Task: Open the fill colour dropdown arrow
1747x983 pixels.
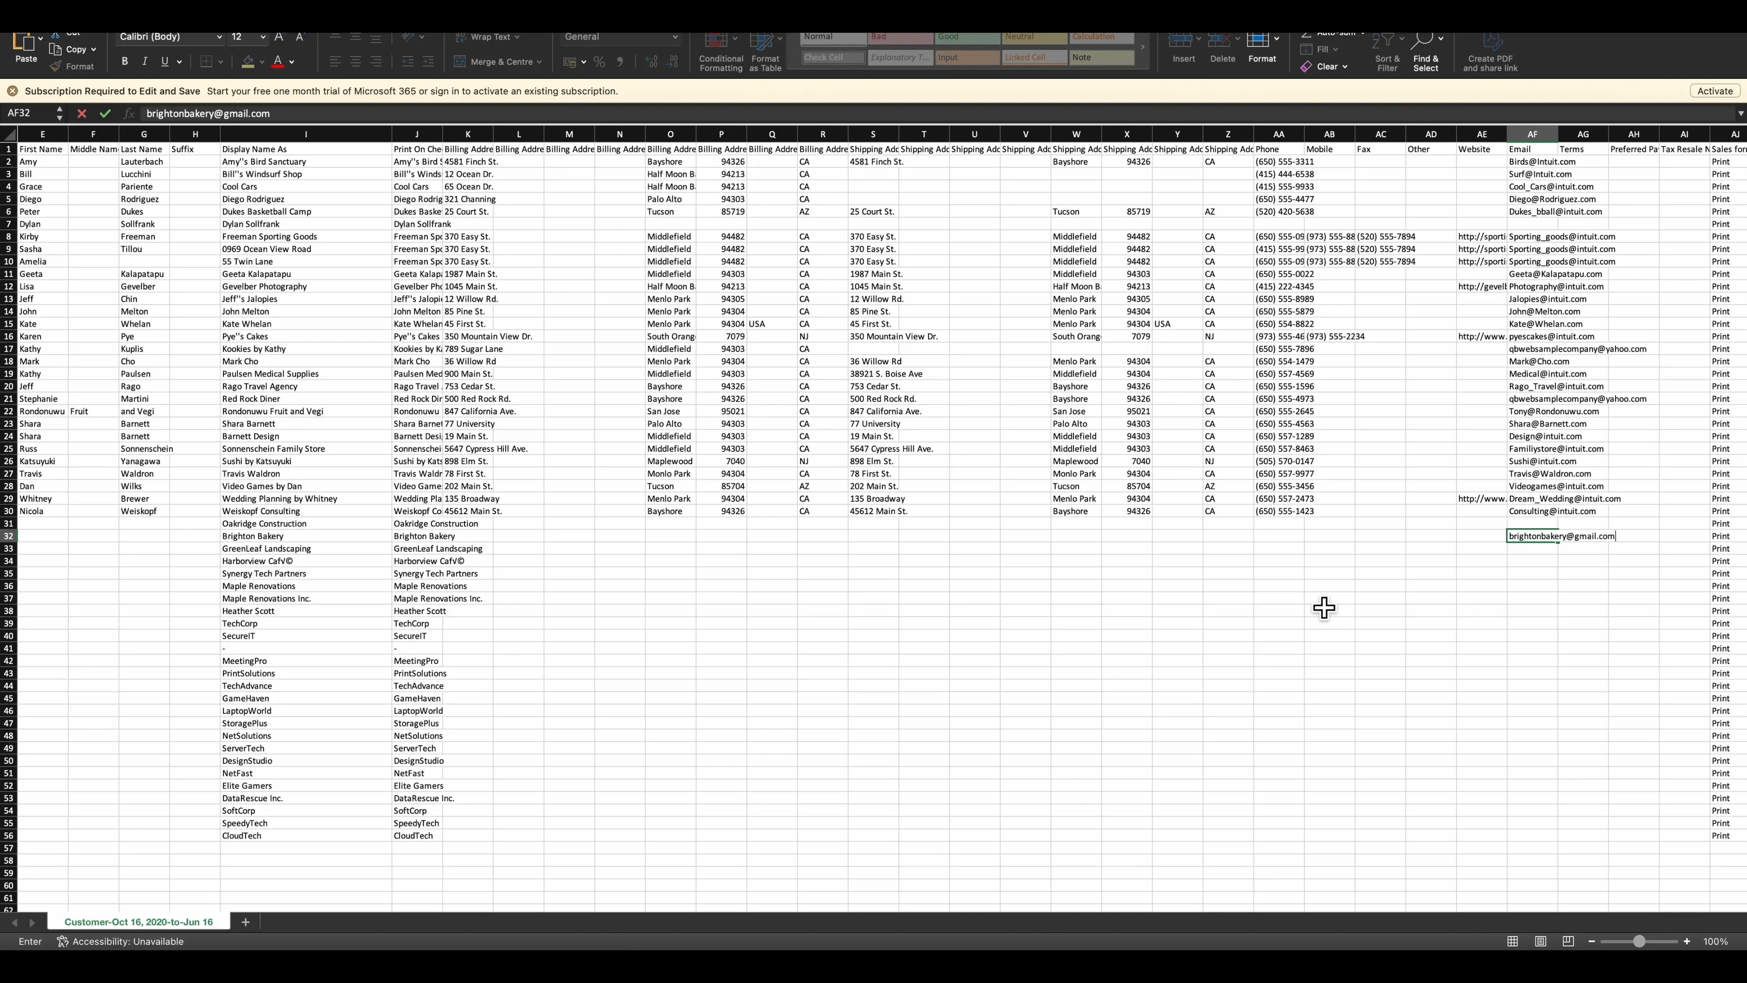Action: coord(262,62)
